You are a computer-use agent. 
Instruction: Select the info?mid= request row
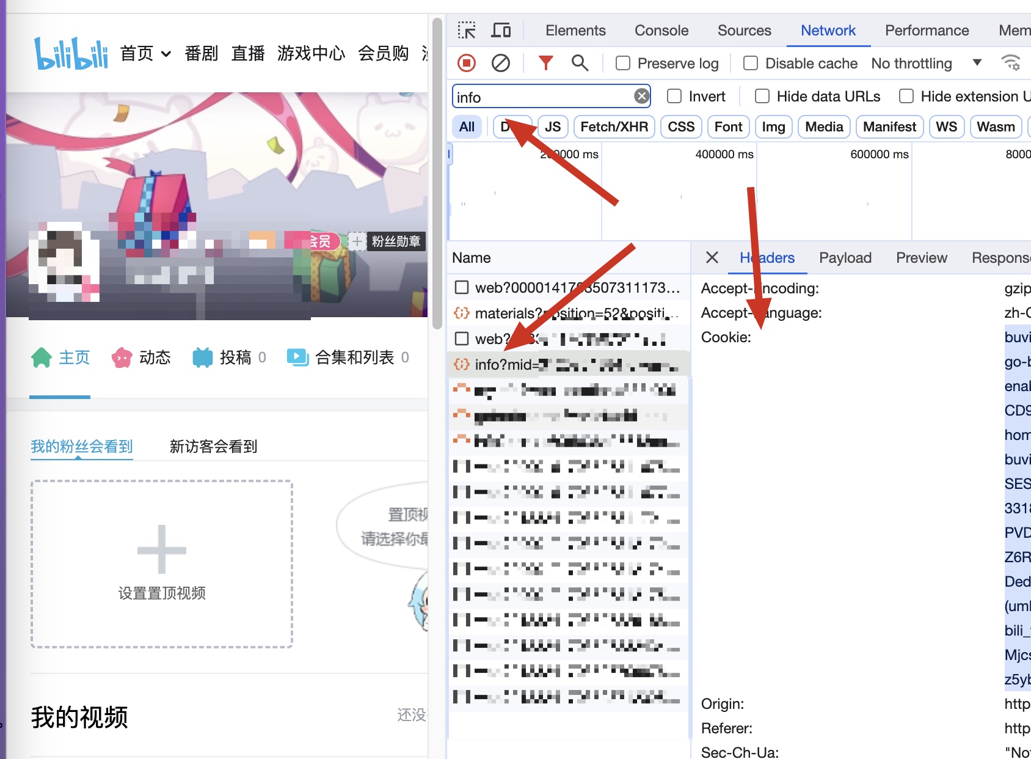567,364
